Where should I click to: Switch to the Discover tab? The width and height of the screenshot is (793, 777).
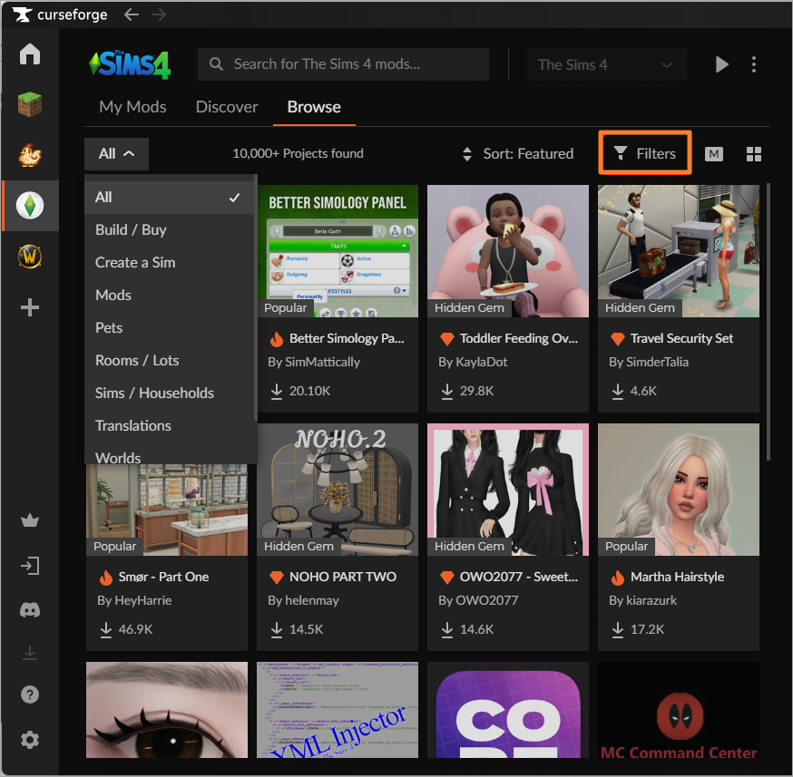tap(227, 107)
